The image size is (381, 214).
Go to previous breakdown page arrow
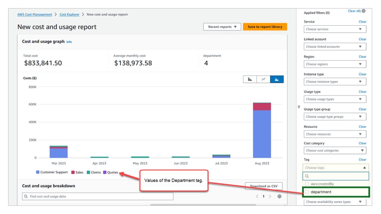pyautogui.click(x=257, y=196)
